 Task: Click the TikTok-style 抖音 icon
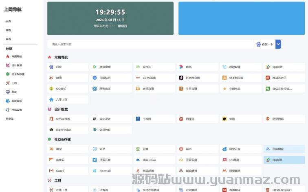(181, 78)
